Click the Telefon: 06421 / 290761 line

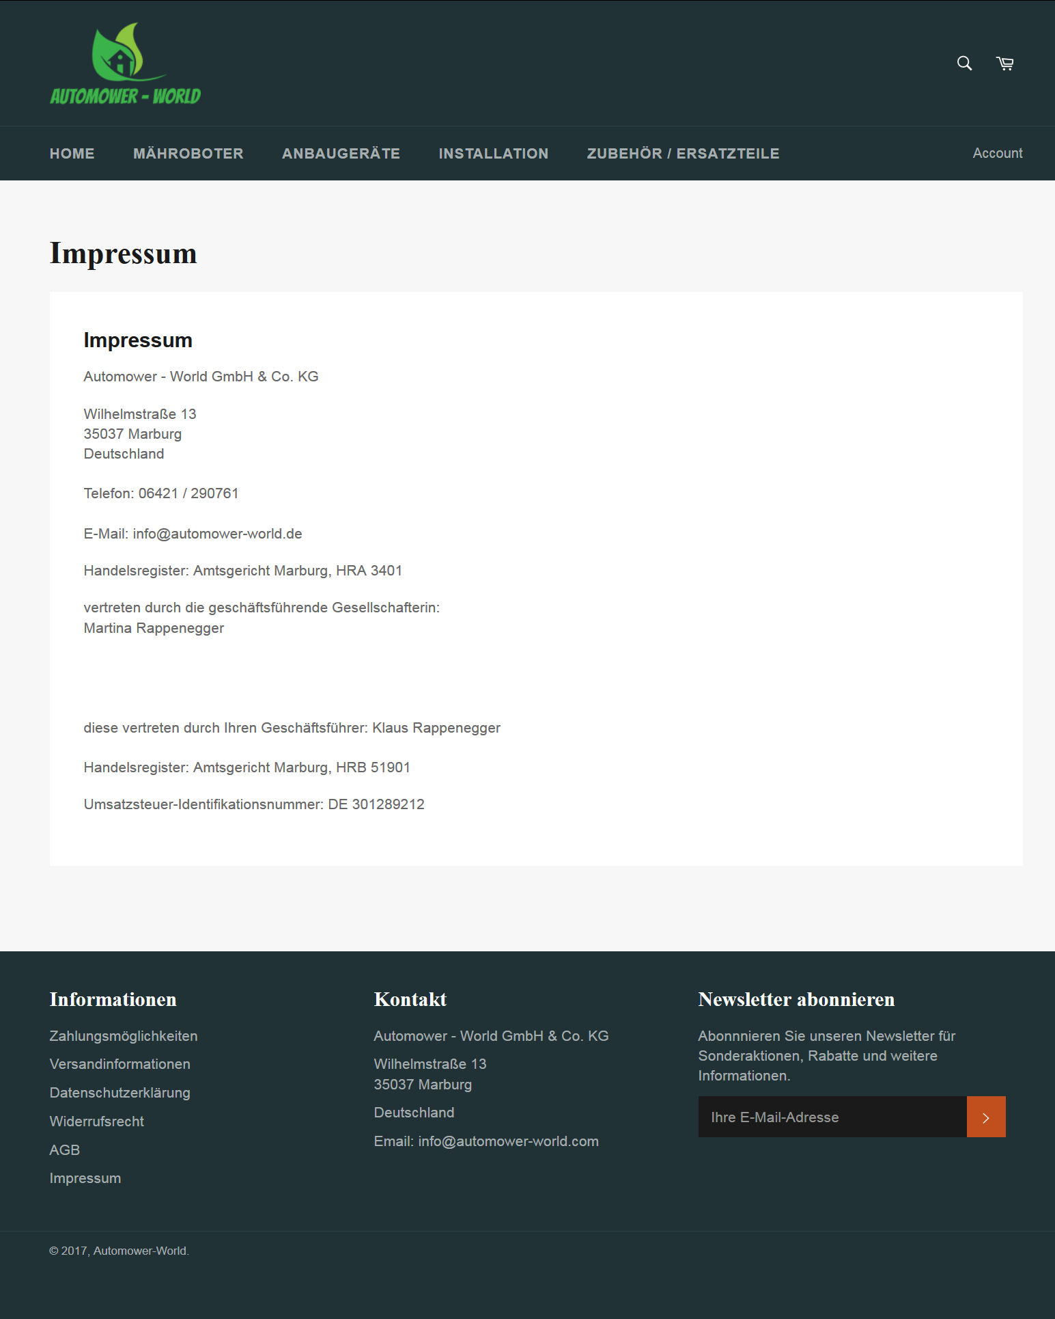(x=161, y=493)
